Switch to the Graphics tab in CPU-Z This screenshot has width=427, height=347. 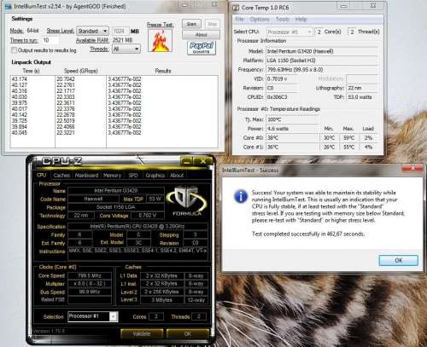[155, 176]
